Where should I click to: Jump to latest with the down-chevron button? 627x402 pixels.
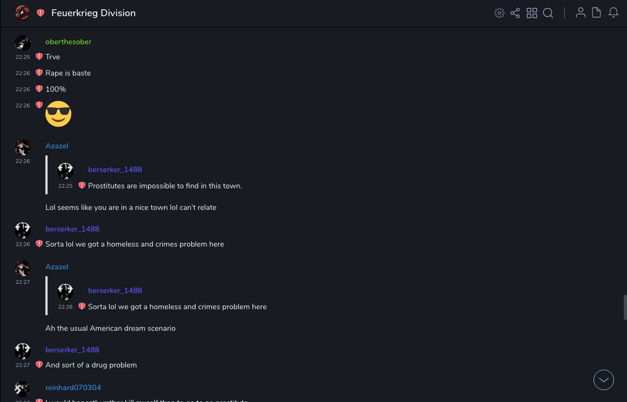[x=604, y=380]
